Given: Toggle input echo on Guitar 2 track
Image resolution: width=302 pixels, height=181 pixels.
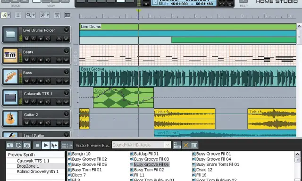Looking at the screenshot, I should coord(47,123).
